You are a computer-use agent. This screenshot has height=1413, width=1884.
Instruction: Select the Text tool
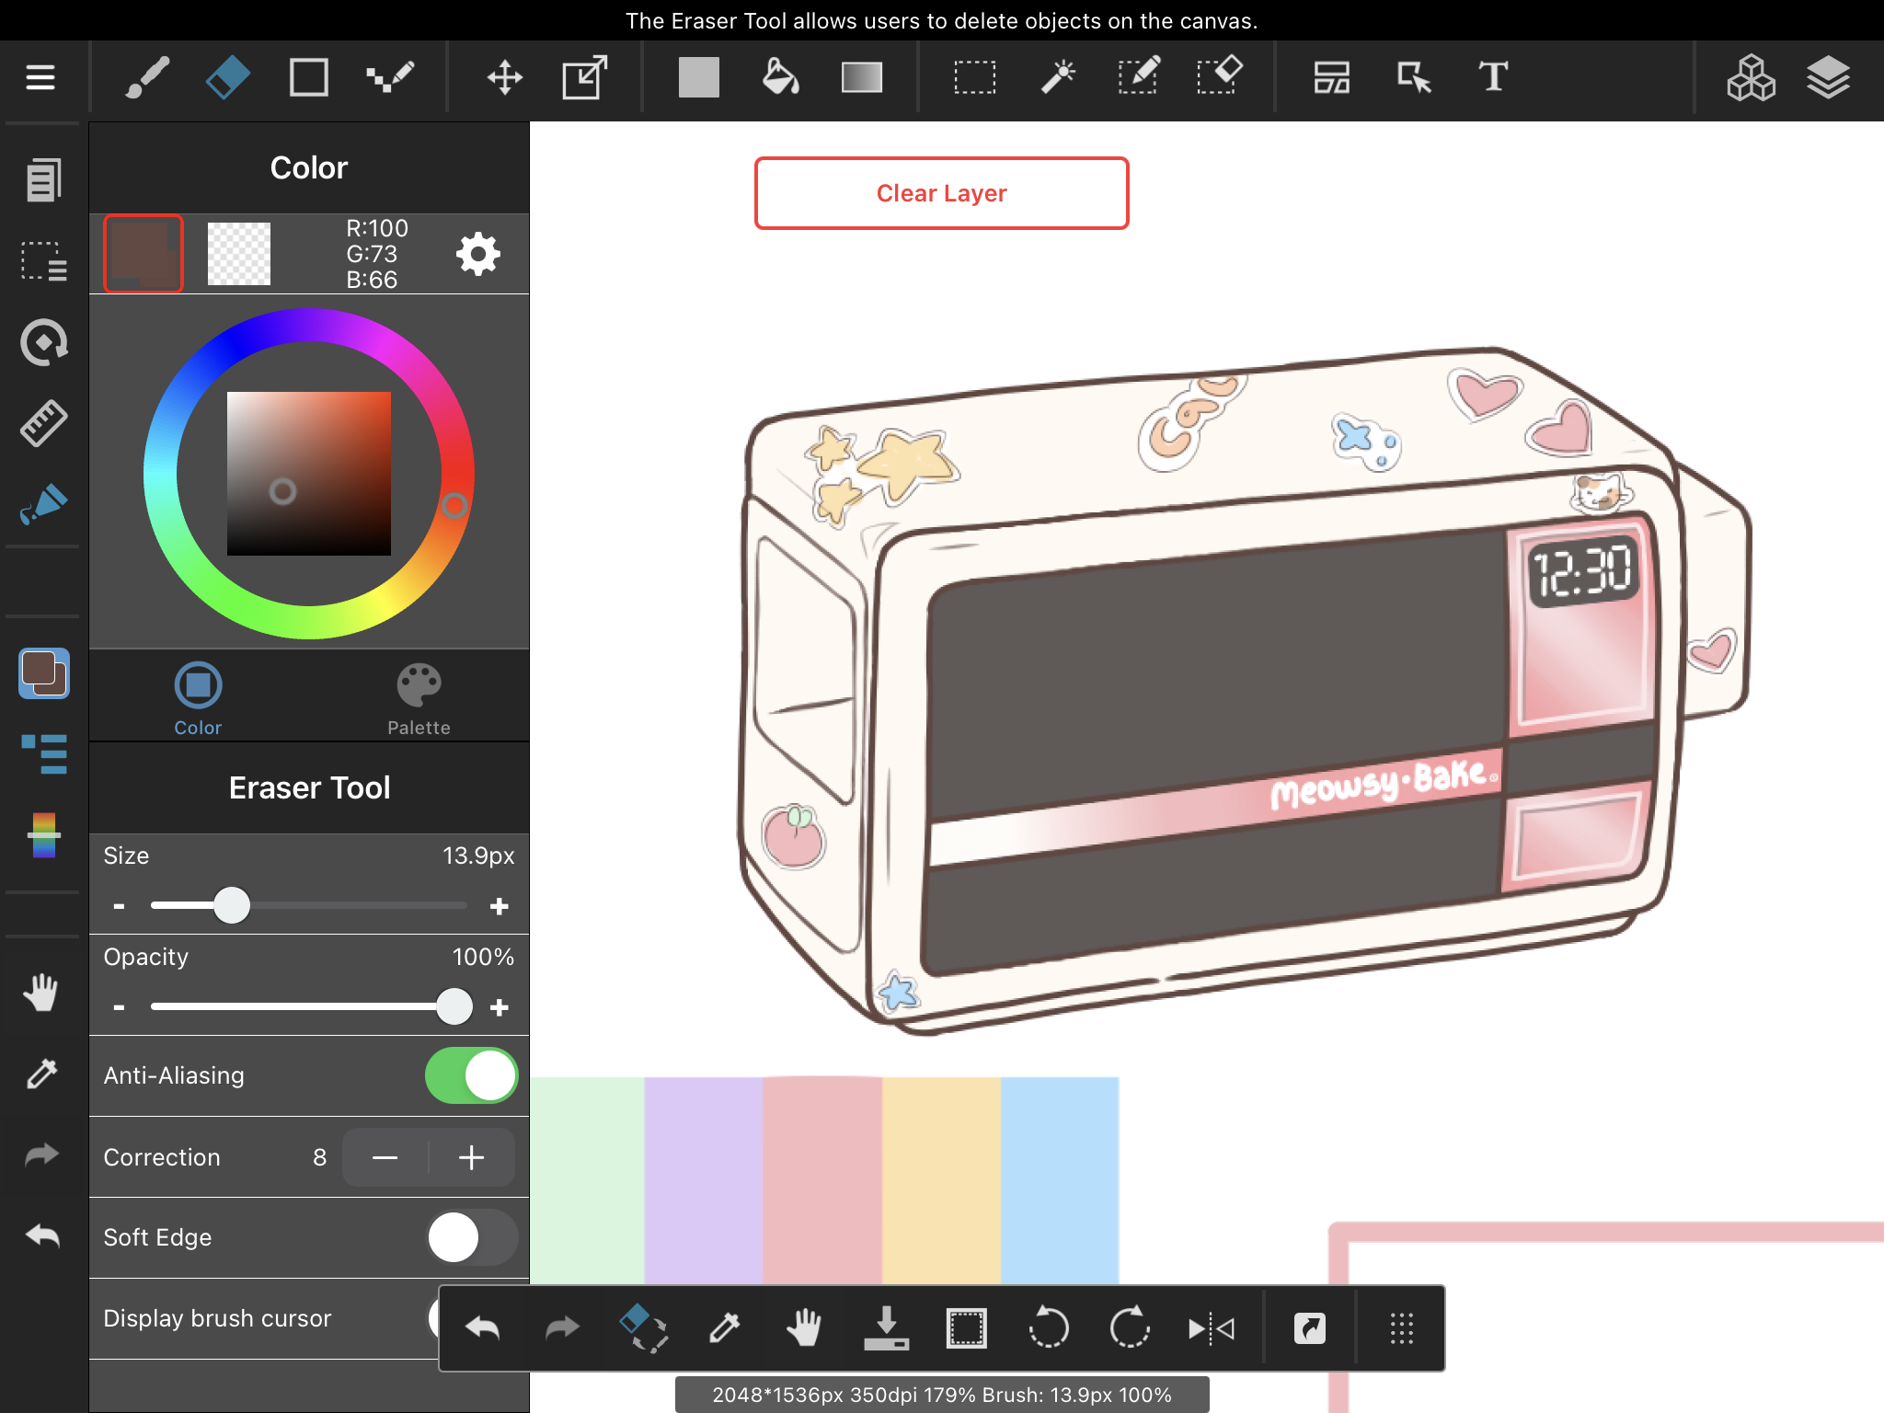[x=1493, y=77]
